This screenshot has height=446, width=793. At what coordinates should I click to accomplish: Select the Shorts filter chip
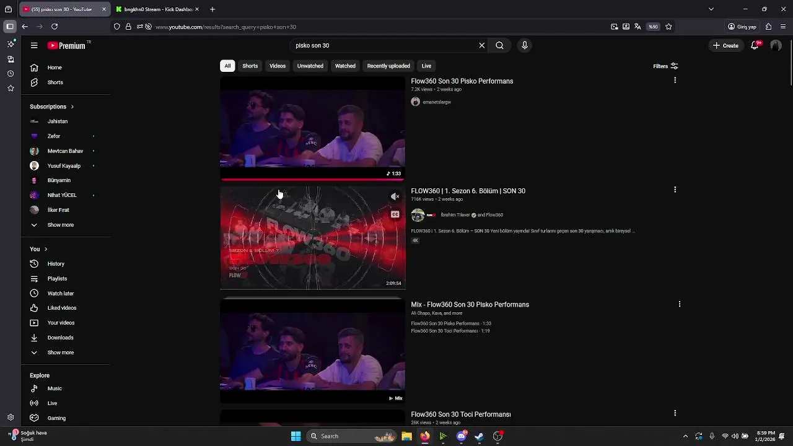[x=250, y=66]
